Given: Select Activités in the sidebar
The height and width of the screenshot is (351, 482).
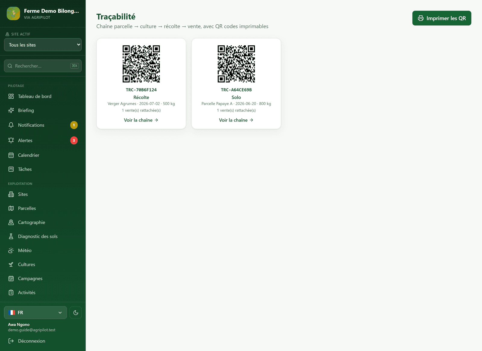Looking at the screenshot, I should [x=43, y=293].
